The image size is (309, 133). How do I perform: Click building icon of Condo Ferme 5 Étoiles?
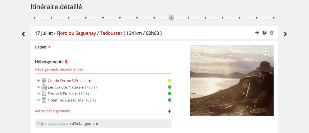click(x=44, y=81)
